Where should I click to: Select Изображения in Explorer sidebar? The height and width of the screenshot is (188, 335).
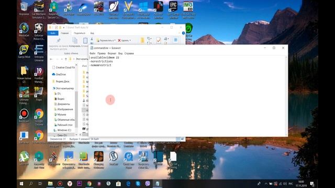tap(63, 109)
